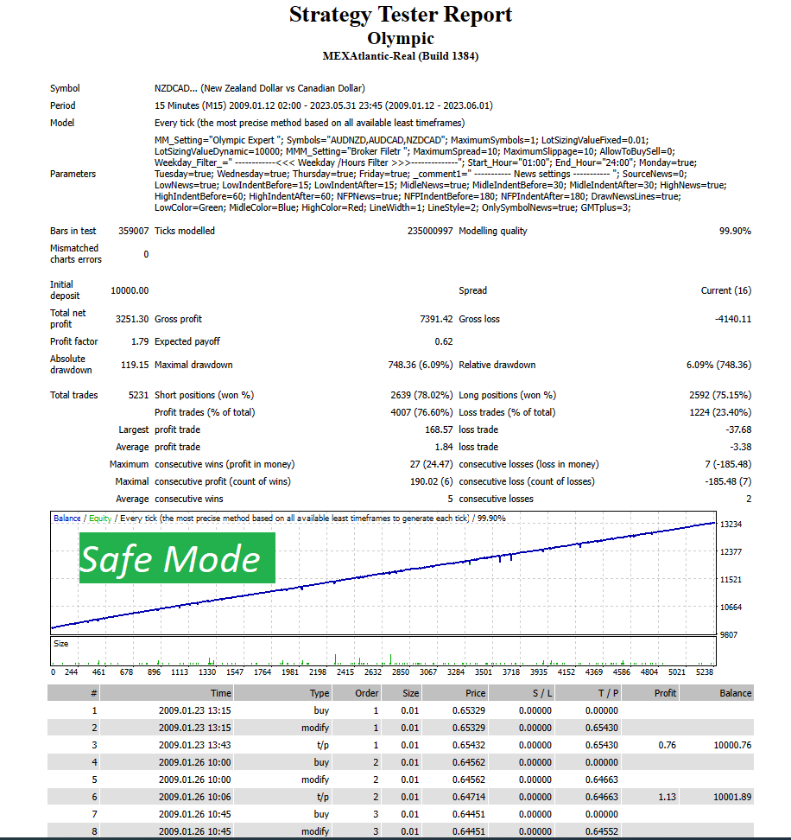Click the 2415 tick on the chart x-axis
The width and height of the screenshot is (791, 840).
pyautogui.click(x=345, y=671)
